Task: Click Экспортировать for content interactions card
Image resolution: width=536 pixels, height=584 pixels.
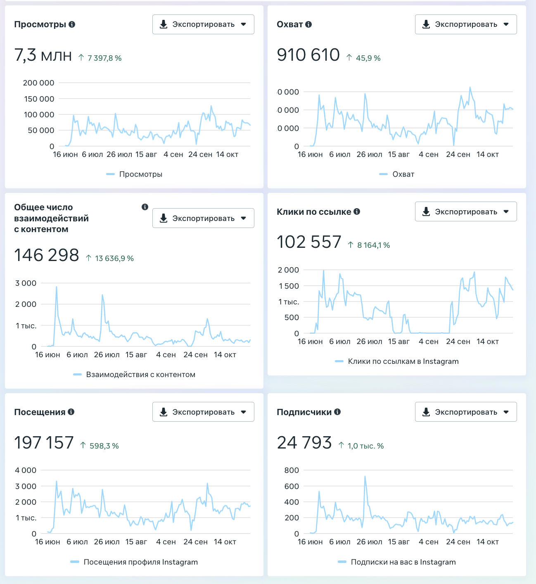Action: 203,218
